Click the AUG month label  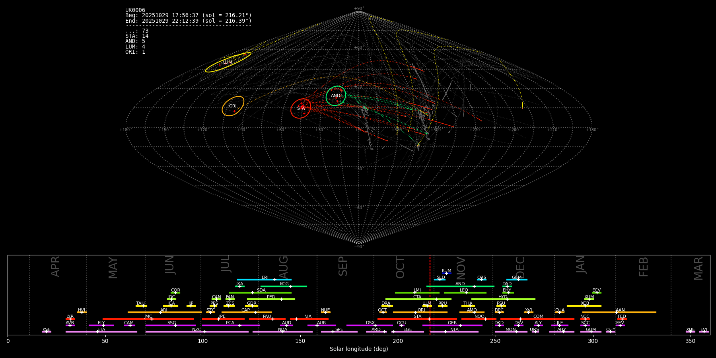(284, 267)
